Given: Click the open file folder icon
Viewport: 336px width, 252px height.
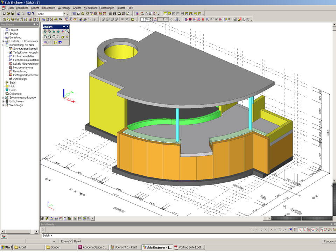Looking at the screenshot, I should pyautogui.click(x=8, y=14).
